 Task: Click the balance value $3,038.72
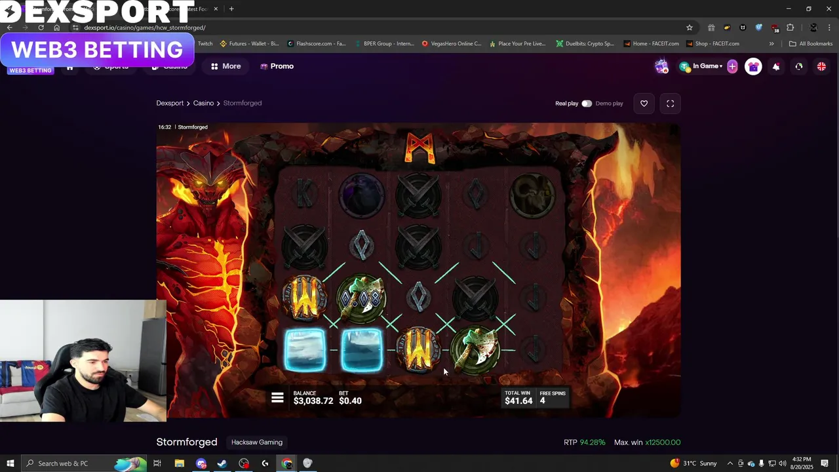[x=313, y=401]
